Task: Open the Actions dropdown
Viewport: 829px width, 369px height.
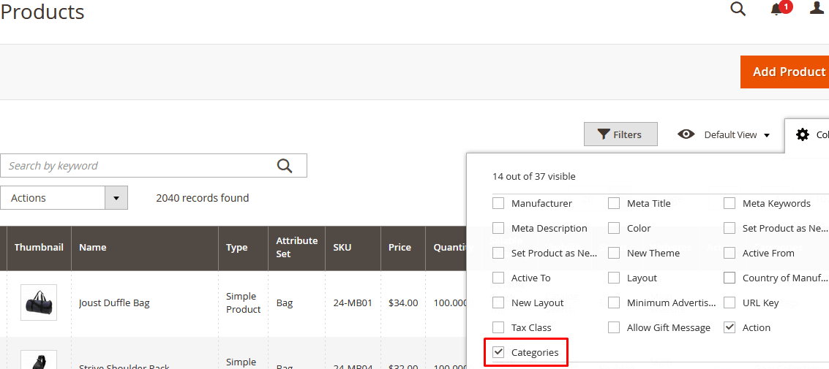Action: tap(64, 198)
